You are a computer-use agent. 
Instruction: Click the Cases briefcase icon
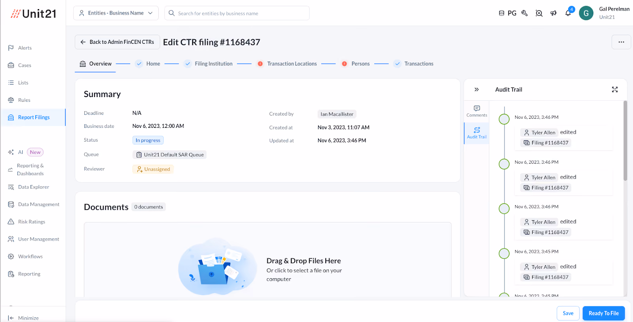11,65
